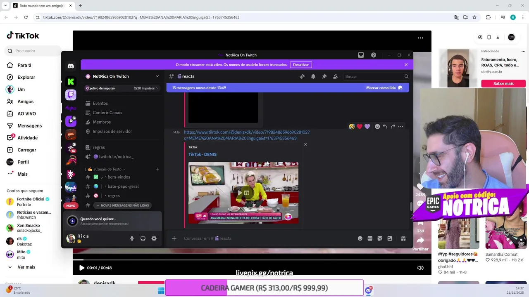
Task: Show pinned messages in reacts channel
Action: coord(324,76)
